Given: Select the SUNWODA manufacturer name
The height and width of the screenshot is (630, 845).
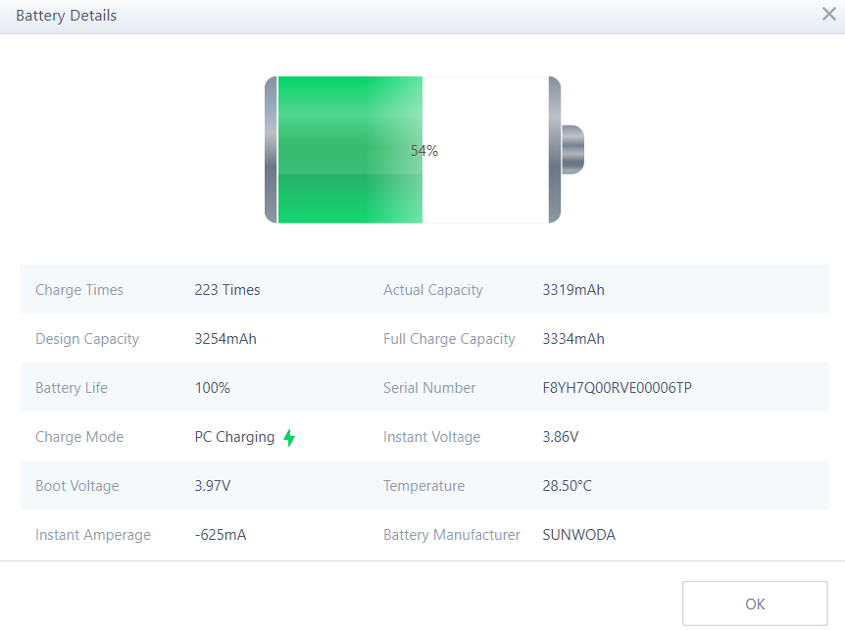Looking at the screenshot, I should (x=578, y=535).
